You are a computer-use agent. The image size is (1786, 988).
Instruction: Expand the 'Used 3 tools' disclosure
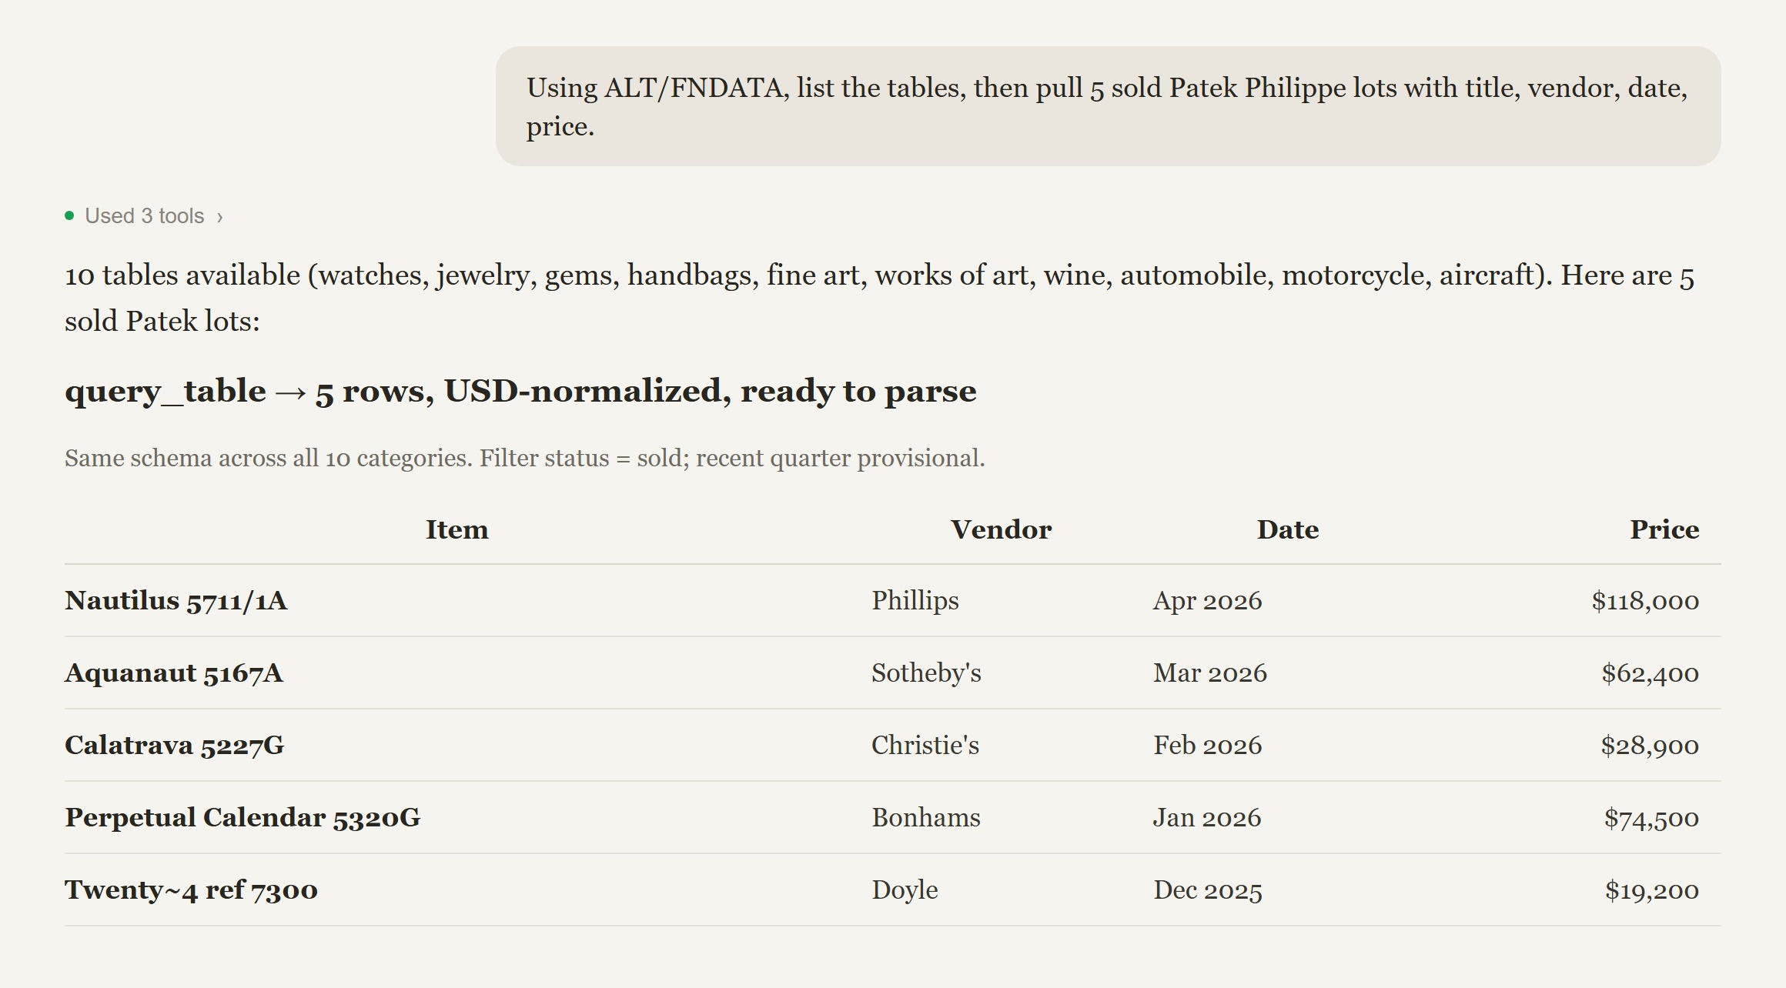click(x=145, y=216)
